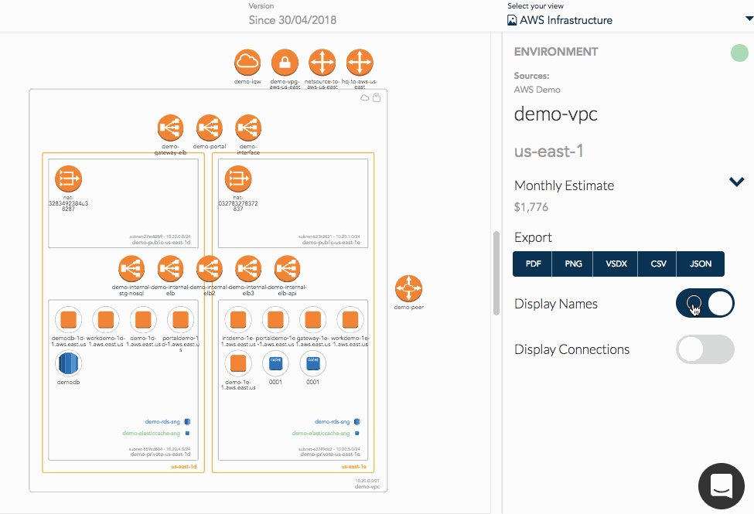
Task: Click the demo-gateway-elb load balancer icon
Action: [x=170, y=128]
